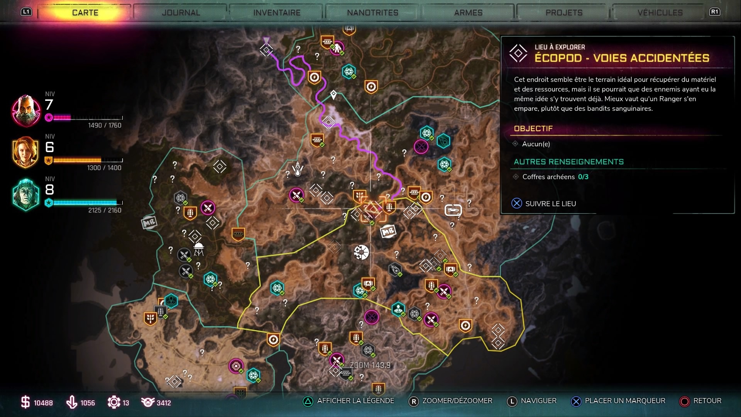The height and width of the screenshot is (417, 741).
Task: Click the XP value 2125 / 2160
Action: click(x=105, y=210)
